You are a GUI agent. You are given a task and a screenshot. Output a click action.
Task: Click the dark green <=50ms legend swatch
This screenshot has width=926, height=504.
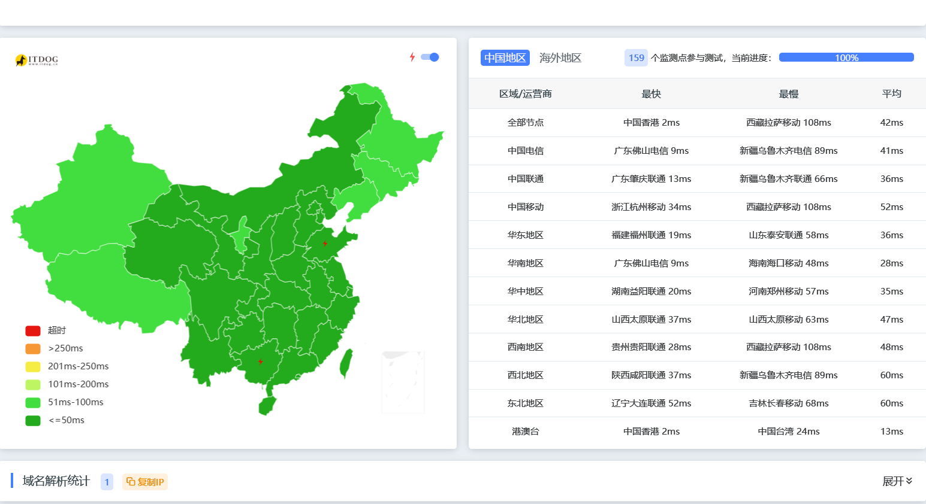33,421
